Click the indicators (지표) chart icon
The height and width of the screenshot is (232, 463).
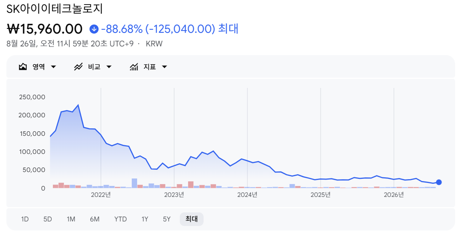click(x=134, y=67)
